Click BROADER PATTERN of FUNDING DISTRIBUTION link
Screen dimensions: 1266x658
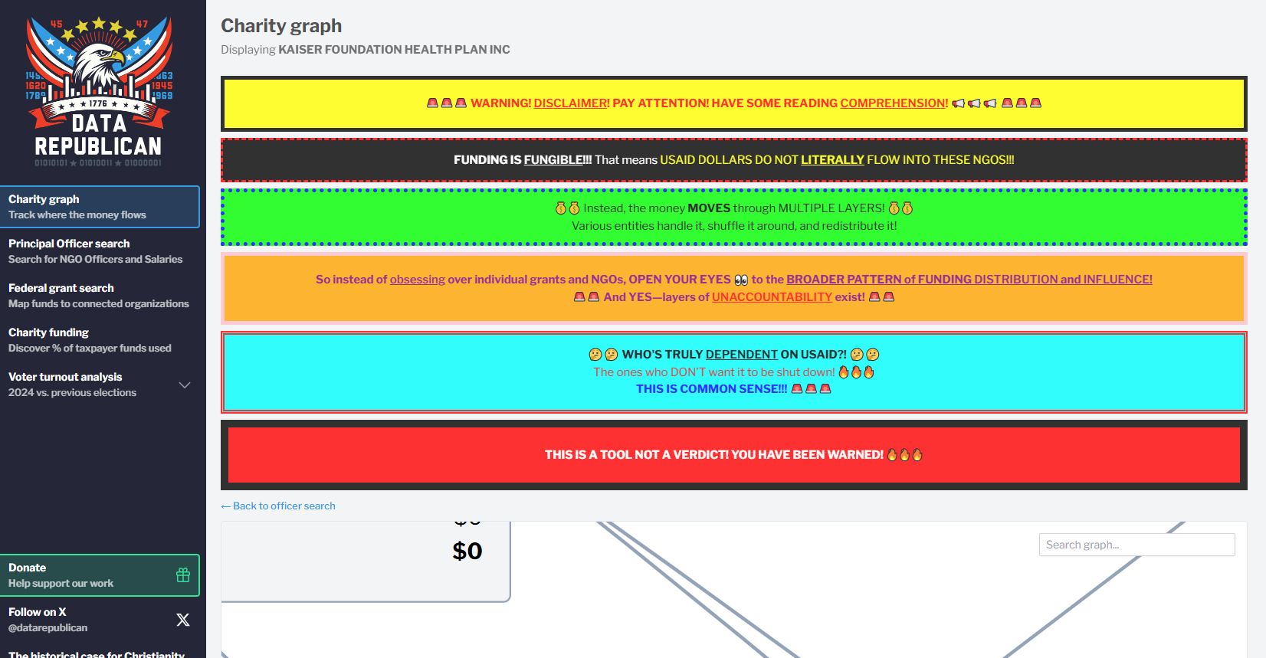(969, 280)
